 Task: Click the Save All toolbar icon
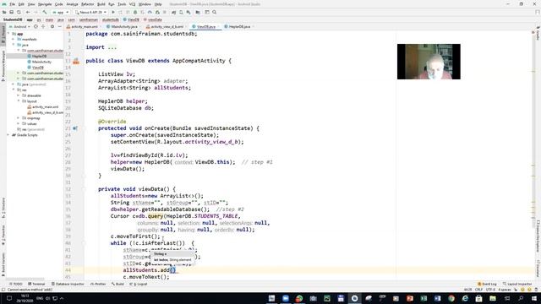coord(11,12)
